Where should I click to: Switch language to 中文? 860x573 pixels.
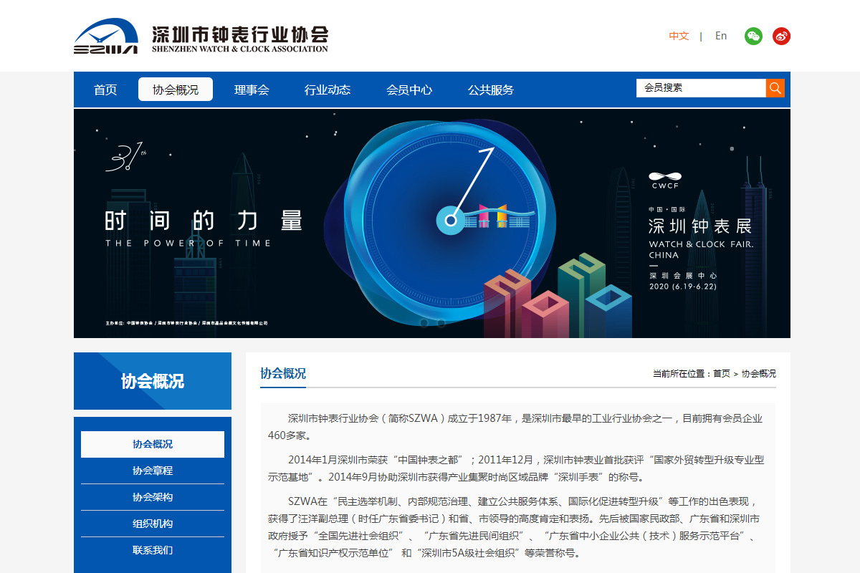[679, 36]
